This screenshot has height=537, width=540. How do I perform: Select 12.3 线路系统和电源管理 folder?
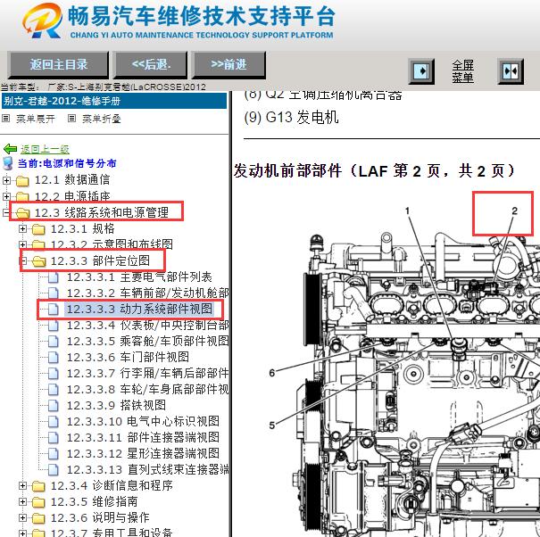point(102,212)
